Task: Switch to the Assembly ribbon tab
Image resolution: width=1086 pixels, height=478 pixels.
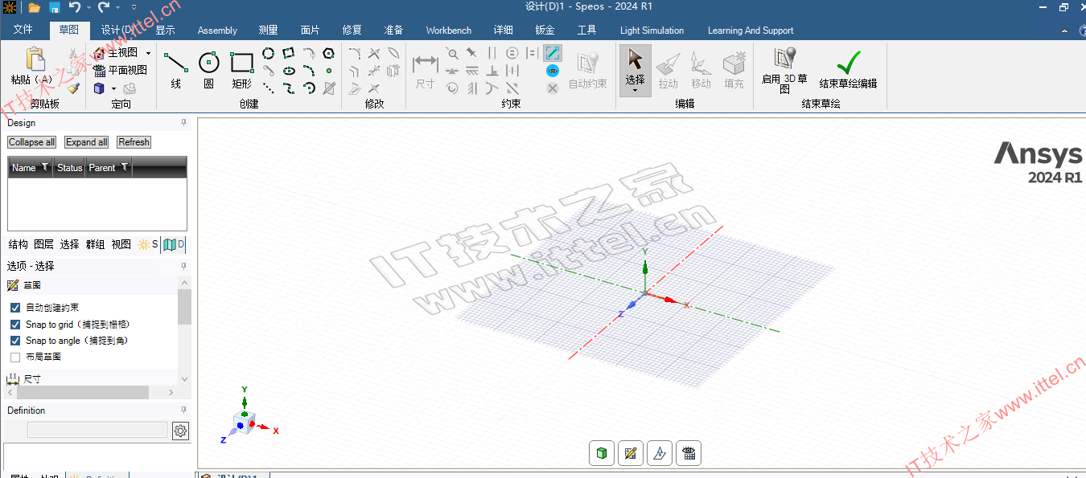Action: [217, 31]
